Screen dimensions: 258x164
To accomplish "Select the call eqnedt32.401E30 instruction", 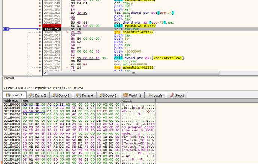I will [135, 26].
